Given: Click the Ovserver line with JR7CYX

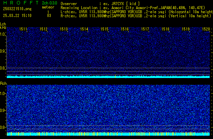Looking at the screenshot, I should (x=100, y=4).
